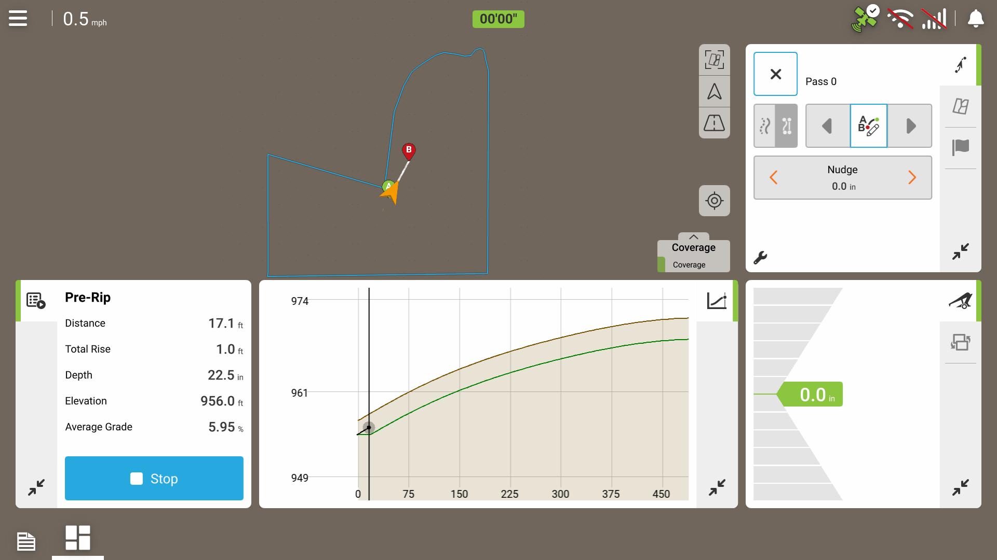Recenter map on vehicle position
The image size is (997, 560).
(x=715, y=201)
